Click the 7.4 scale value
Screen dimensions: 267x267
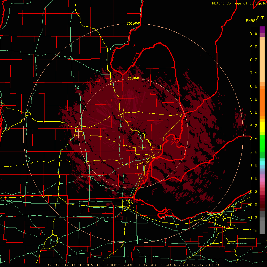click(254, 73)
